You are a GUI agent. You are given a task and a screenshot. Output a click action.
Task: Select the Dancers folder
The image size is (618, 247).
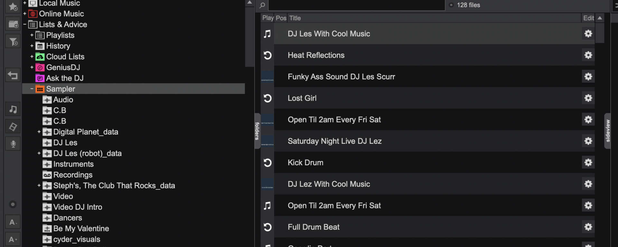(68, 218)
